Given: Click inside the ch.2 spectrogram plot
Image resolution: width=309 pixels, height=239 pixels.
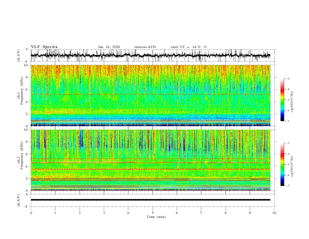Looking at the screenshot, I should point(151,160).
